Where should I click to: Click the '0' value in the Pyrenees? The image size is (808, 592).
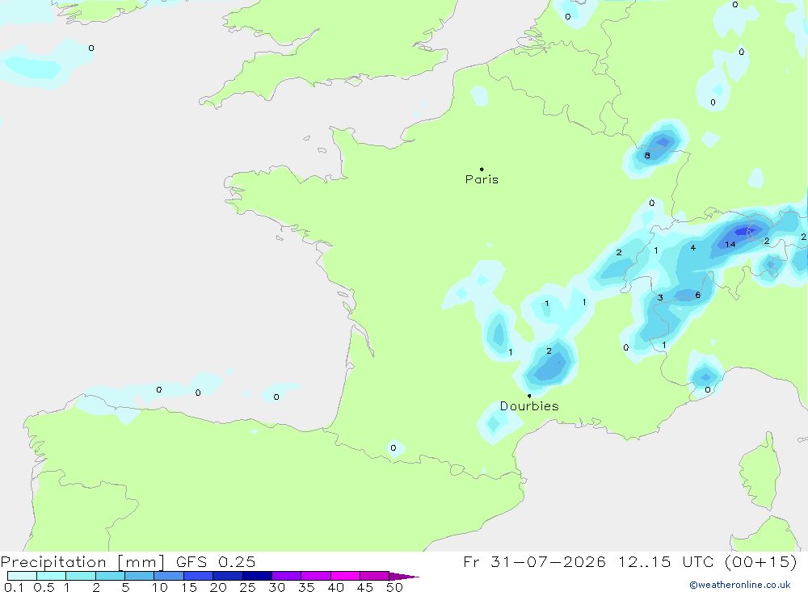click(x=393, y=447)
